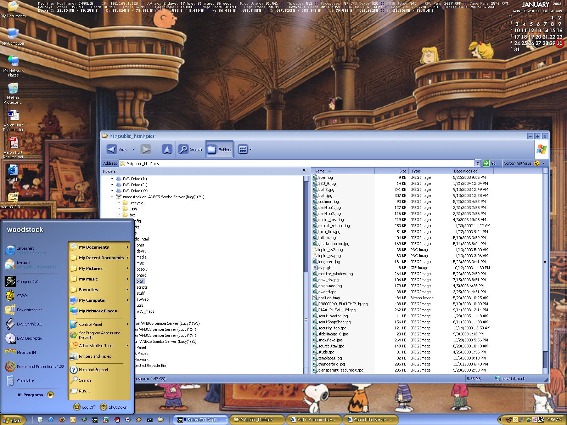Sort files by Size column
Screen dimensions: 567x425
tap(391, 171)
